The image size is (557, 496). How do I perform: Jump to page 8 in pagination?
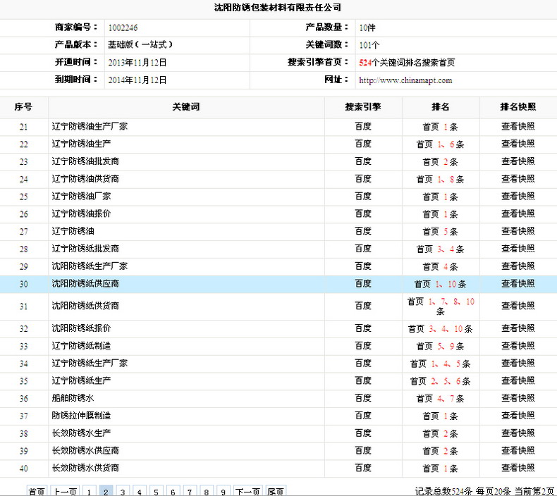(207, 491)
